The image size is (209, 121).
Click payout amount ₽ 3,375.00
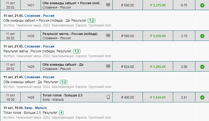coord(158,5)
